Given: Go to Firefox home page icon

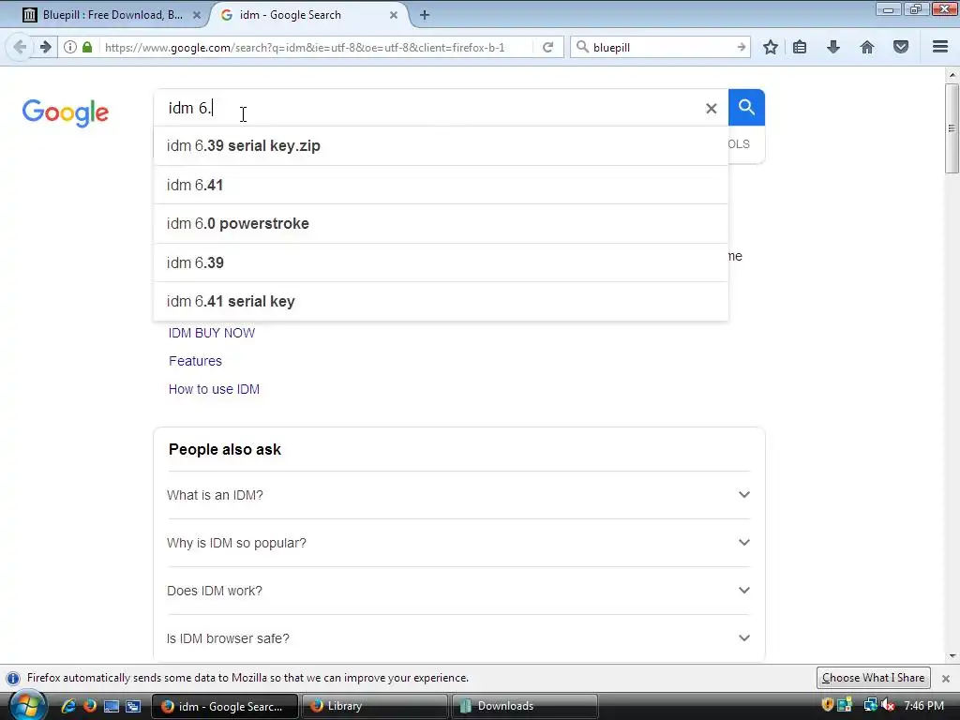Looking at the screenshot, I should point(867,47).
